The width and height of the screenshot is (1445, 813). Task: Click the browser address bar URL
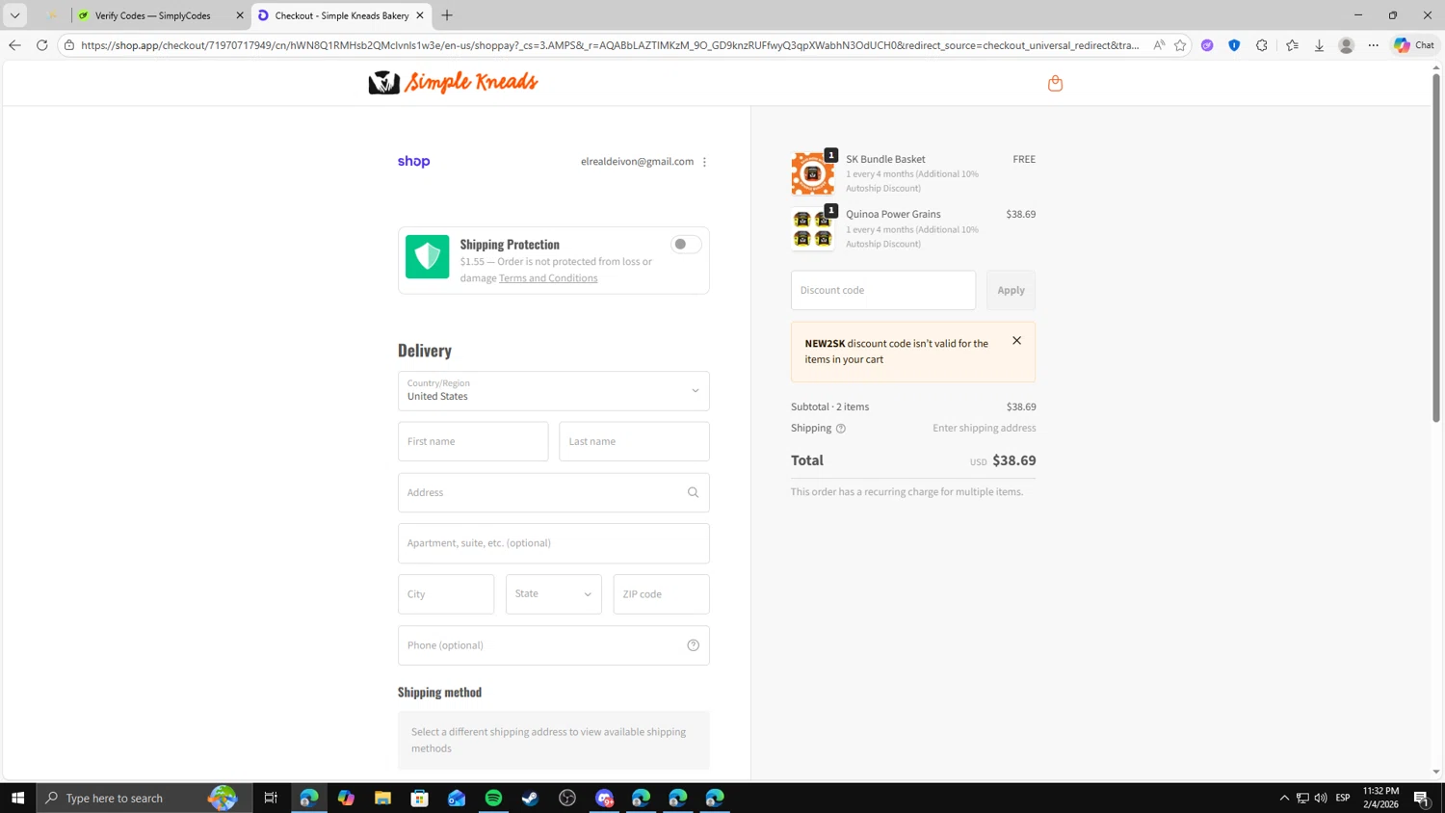(x=610, y=45)
